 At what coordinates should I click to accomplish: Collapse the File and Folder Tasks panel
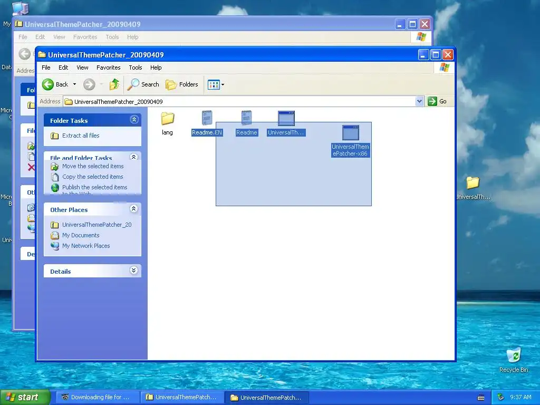point(134,157)
